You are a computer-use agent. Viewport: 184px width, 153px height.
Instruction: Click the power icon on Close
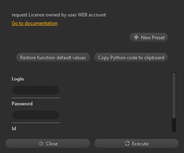point(41,143)
